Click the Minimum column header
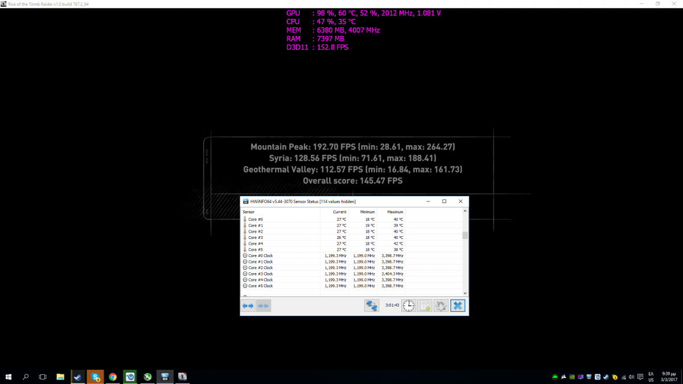The height and width of the screenshot is (384, 683). click(x=362, y=212)
